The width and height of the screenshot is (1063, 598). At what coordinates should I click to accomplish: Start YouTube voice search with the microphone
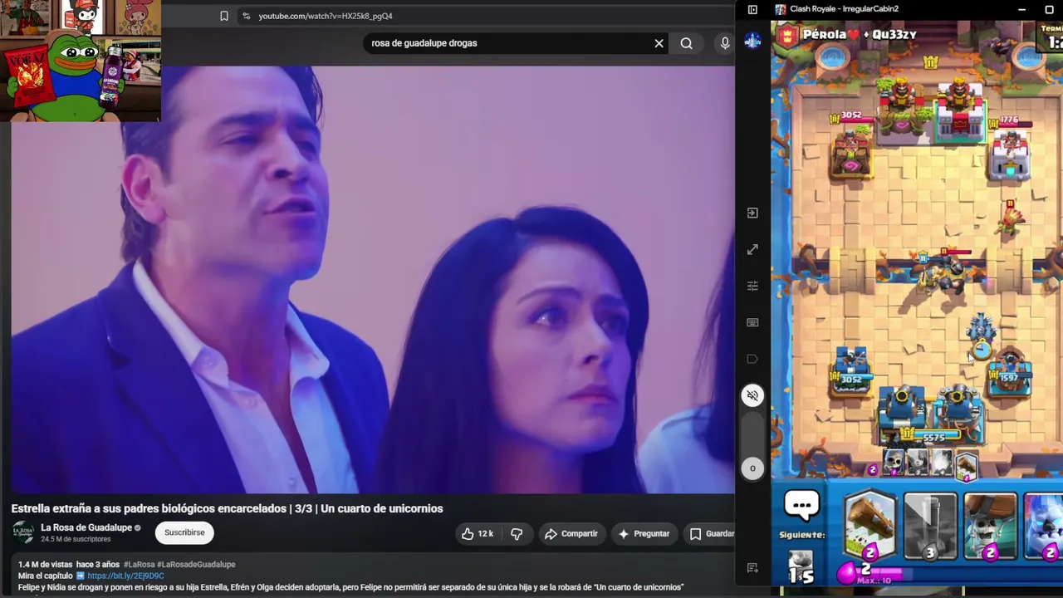[x=725, y=43]
